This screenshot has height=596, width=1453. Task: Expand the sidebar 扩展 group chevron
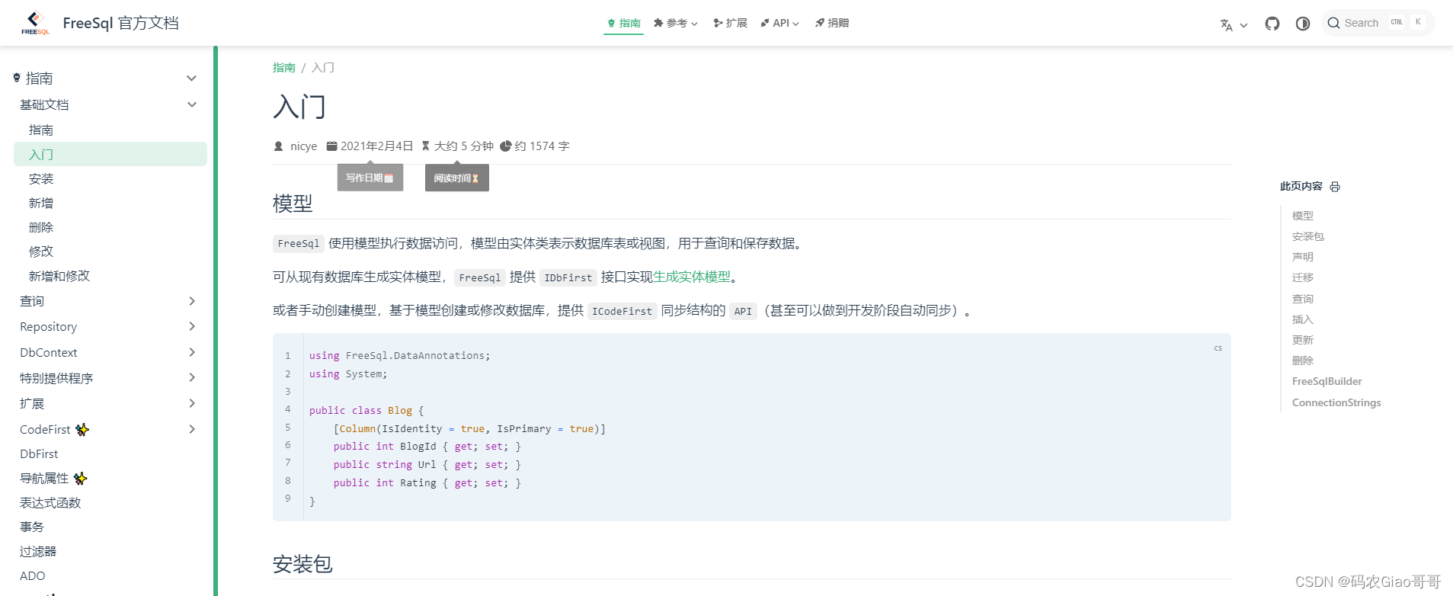click(192, 403)
